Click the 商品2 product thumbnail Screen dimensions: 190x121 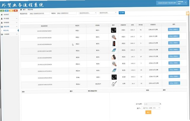point(114,37)
